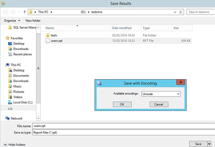215x147 pixels.
Task: Click the Hide Folders arrow icon
Action: [4, 144]
